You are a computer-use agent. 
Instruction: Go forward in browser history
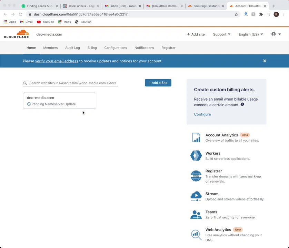13,14
